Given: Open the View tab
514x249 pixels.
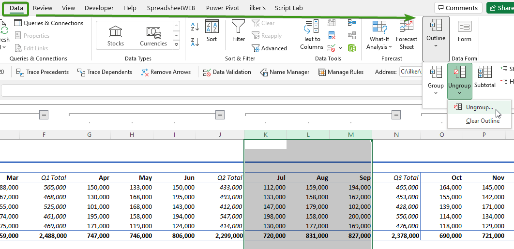Looking at the screenshot, I should [68, 8].
